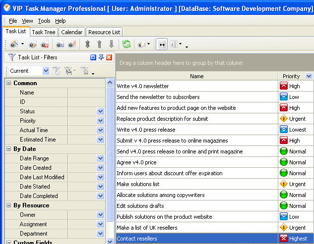Open the Owner filter dropdown
The image size is (314, 244).
click(x=100, y=215)
